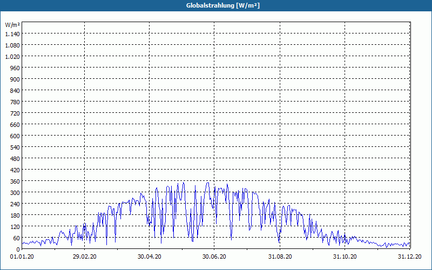Select the 29.02.20 date label

tap(85, 257)
